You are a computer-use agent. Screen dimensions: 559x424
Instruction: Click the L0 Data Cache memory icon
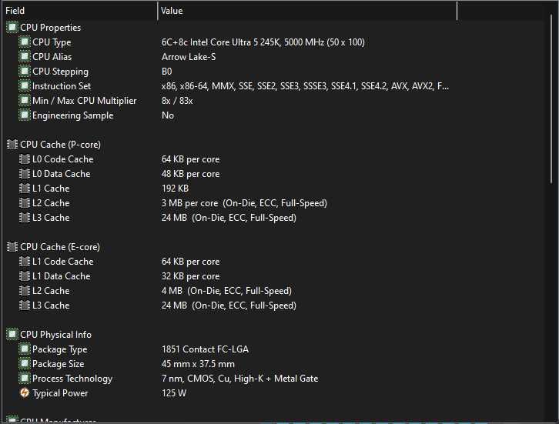point(24,173)
